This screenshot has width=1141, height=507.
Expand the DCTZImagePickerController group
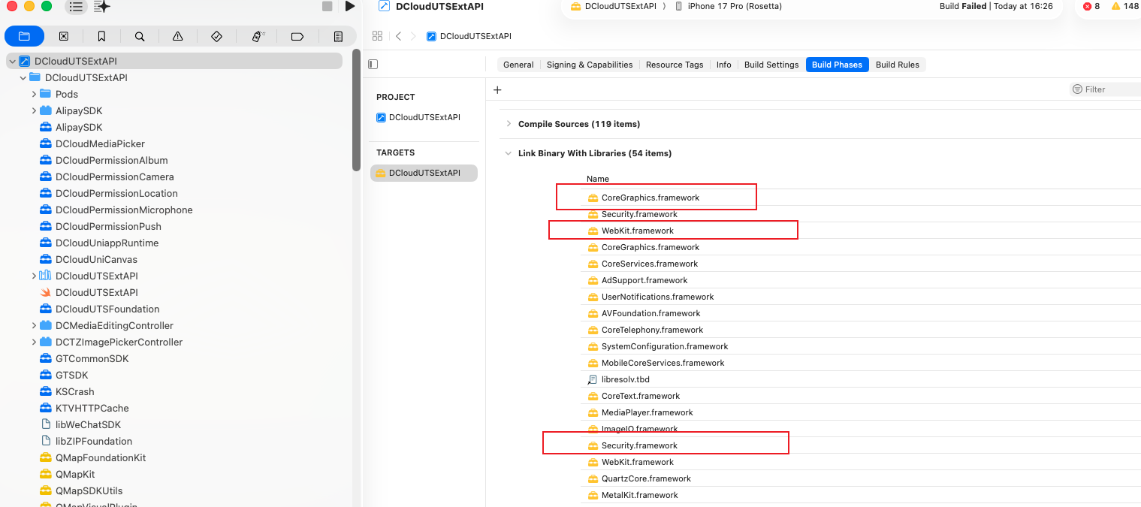pos(34,342)
